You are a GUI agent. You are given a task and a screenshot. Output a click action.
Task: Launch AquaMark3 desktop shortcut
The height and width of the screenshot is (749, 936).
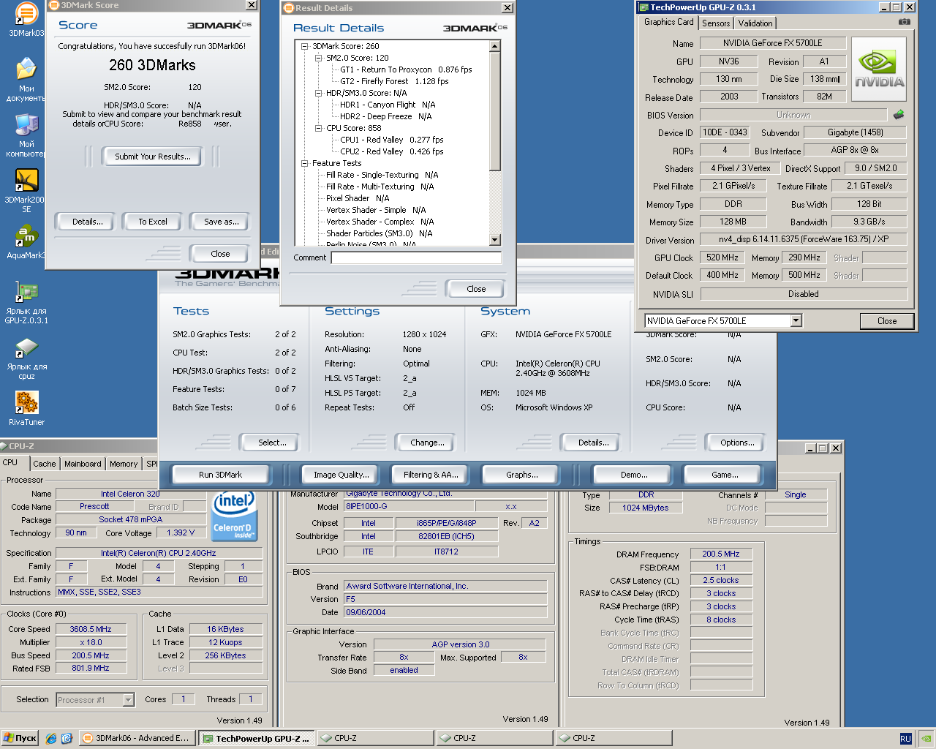[26, 242]
